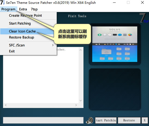Open the 7tsp menu
This screenshot has width=149, height=126.
[34, 9]
